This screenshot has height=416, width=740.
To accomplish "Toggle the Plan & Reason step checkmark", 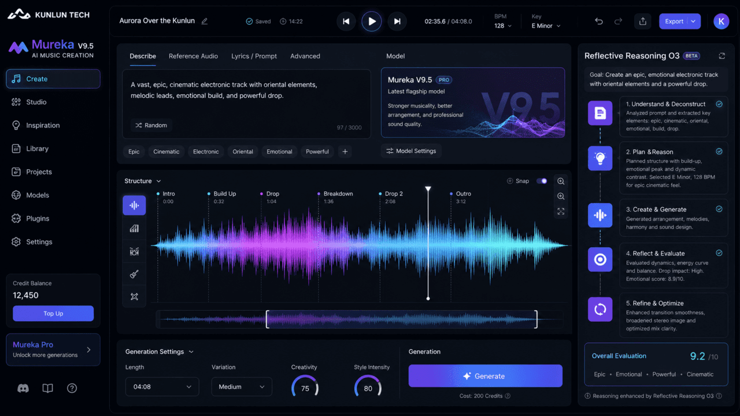I will point(719,151).
